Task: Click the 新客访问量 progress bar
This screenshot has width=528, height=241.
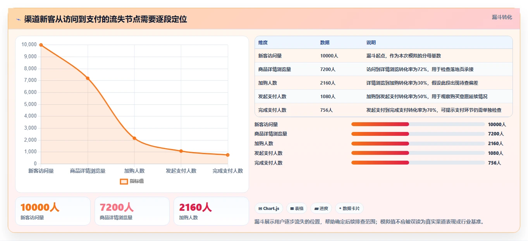Action: (418, 124)
